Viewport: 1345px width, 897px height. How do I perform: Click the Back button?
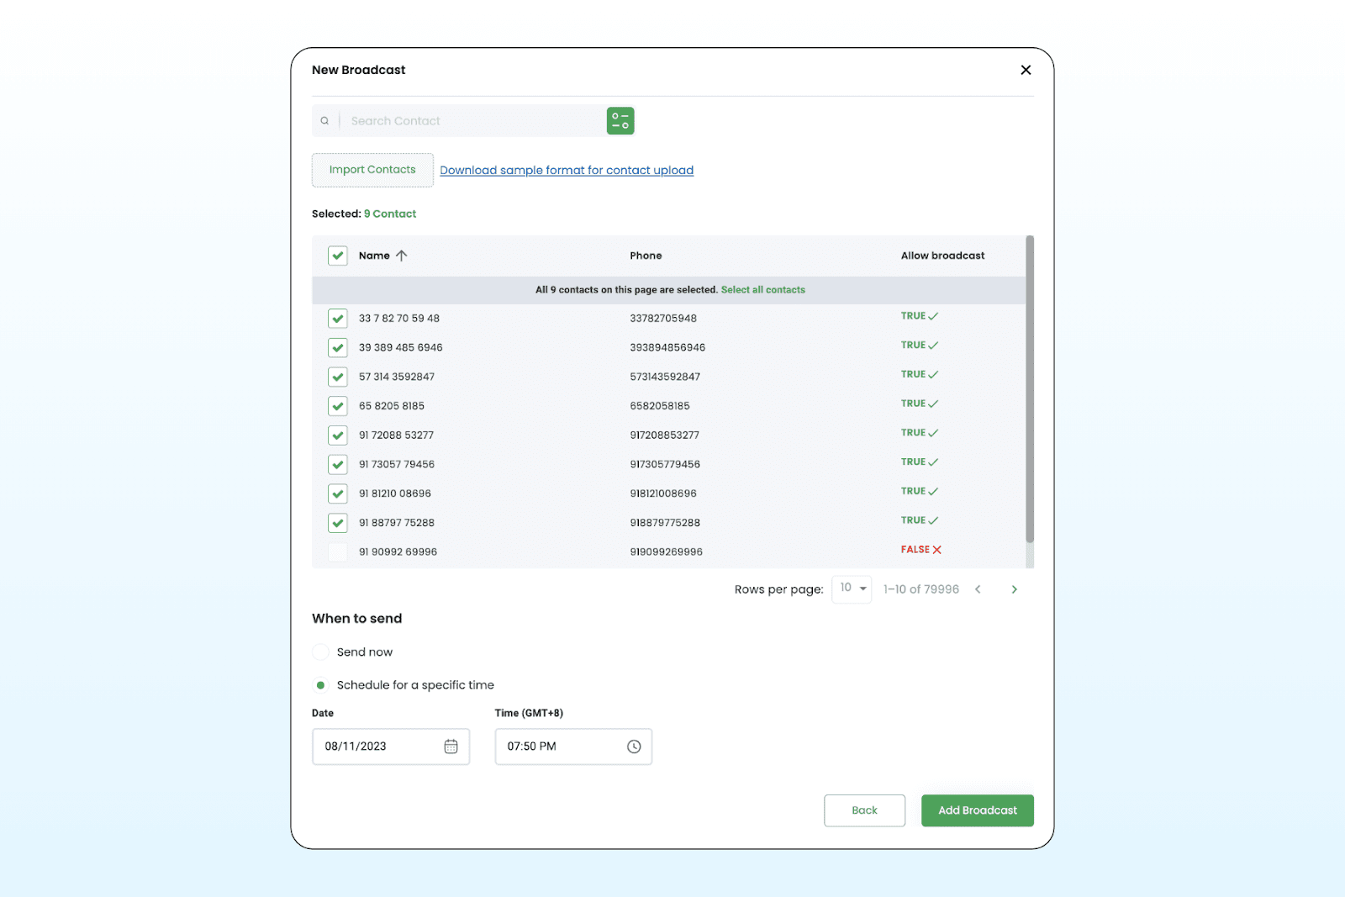click(x=864, y=810)
